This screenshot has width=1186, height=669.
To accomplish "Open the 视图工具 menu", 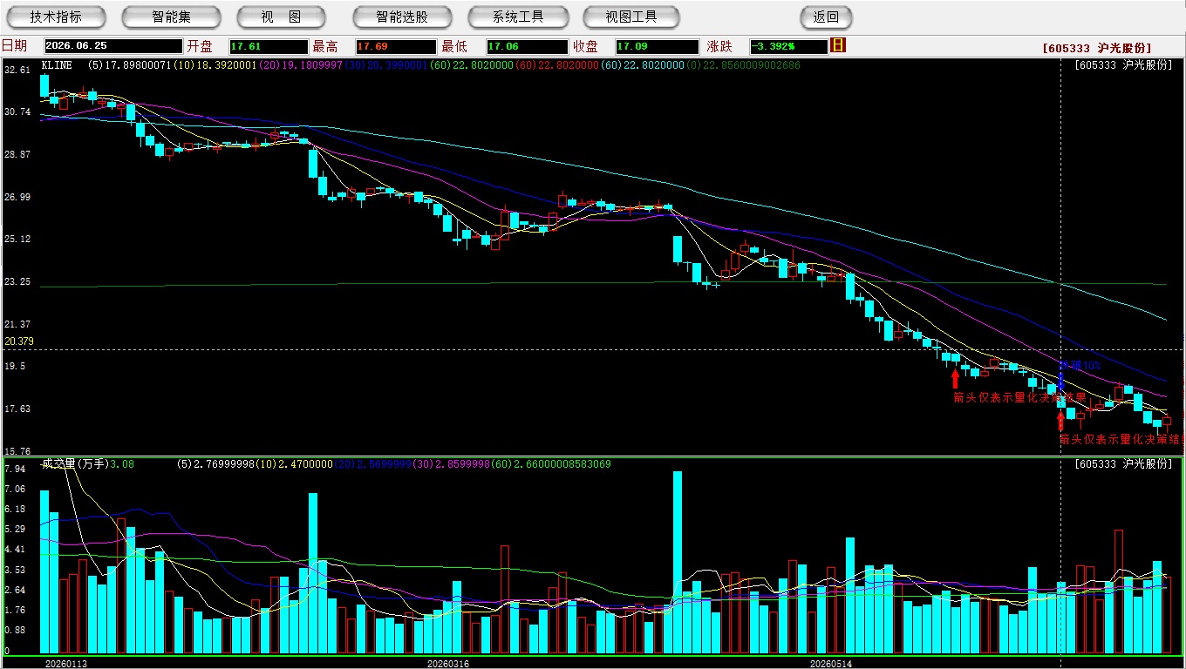I will [632, 17].
